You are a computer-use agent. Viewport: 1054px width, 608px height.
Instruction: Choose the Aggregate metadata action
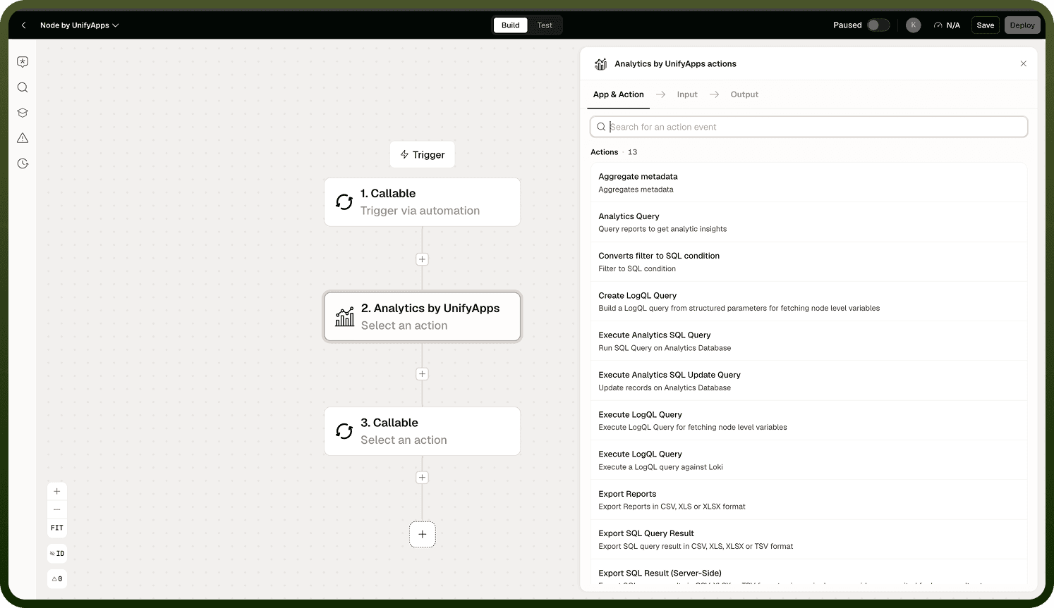tap(808, 182)
